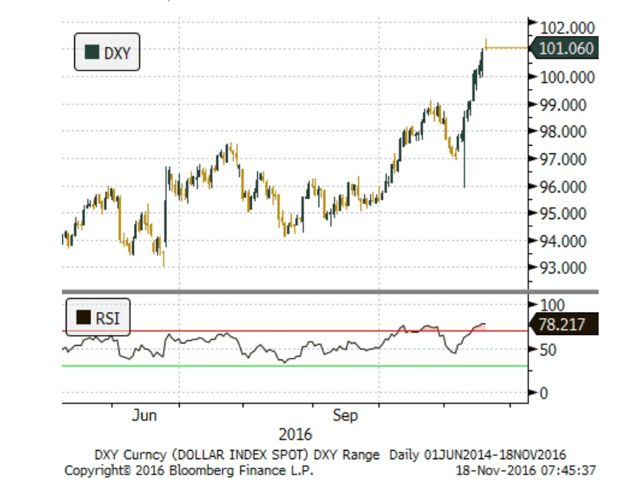Select the DXY legend label
The image size is (617, 486).
tap(117, 53)
